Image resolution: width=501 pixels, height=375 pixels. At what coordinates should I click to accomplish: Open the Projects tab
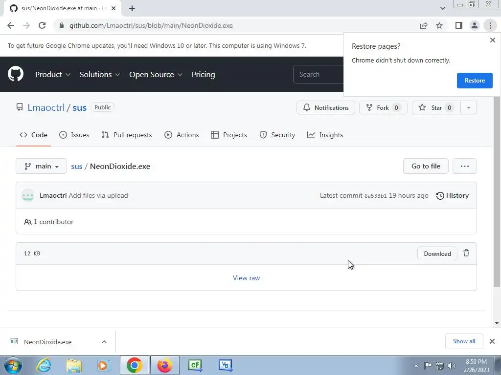pos(229,135)
